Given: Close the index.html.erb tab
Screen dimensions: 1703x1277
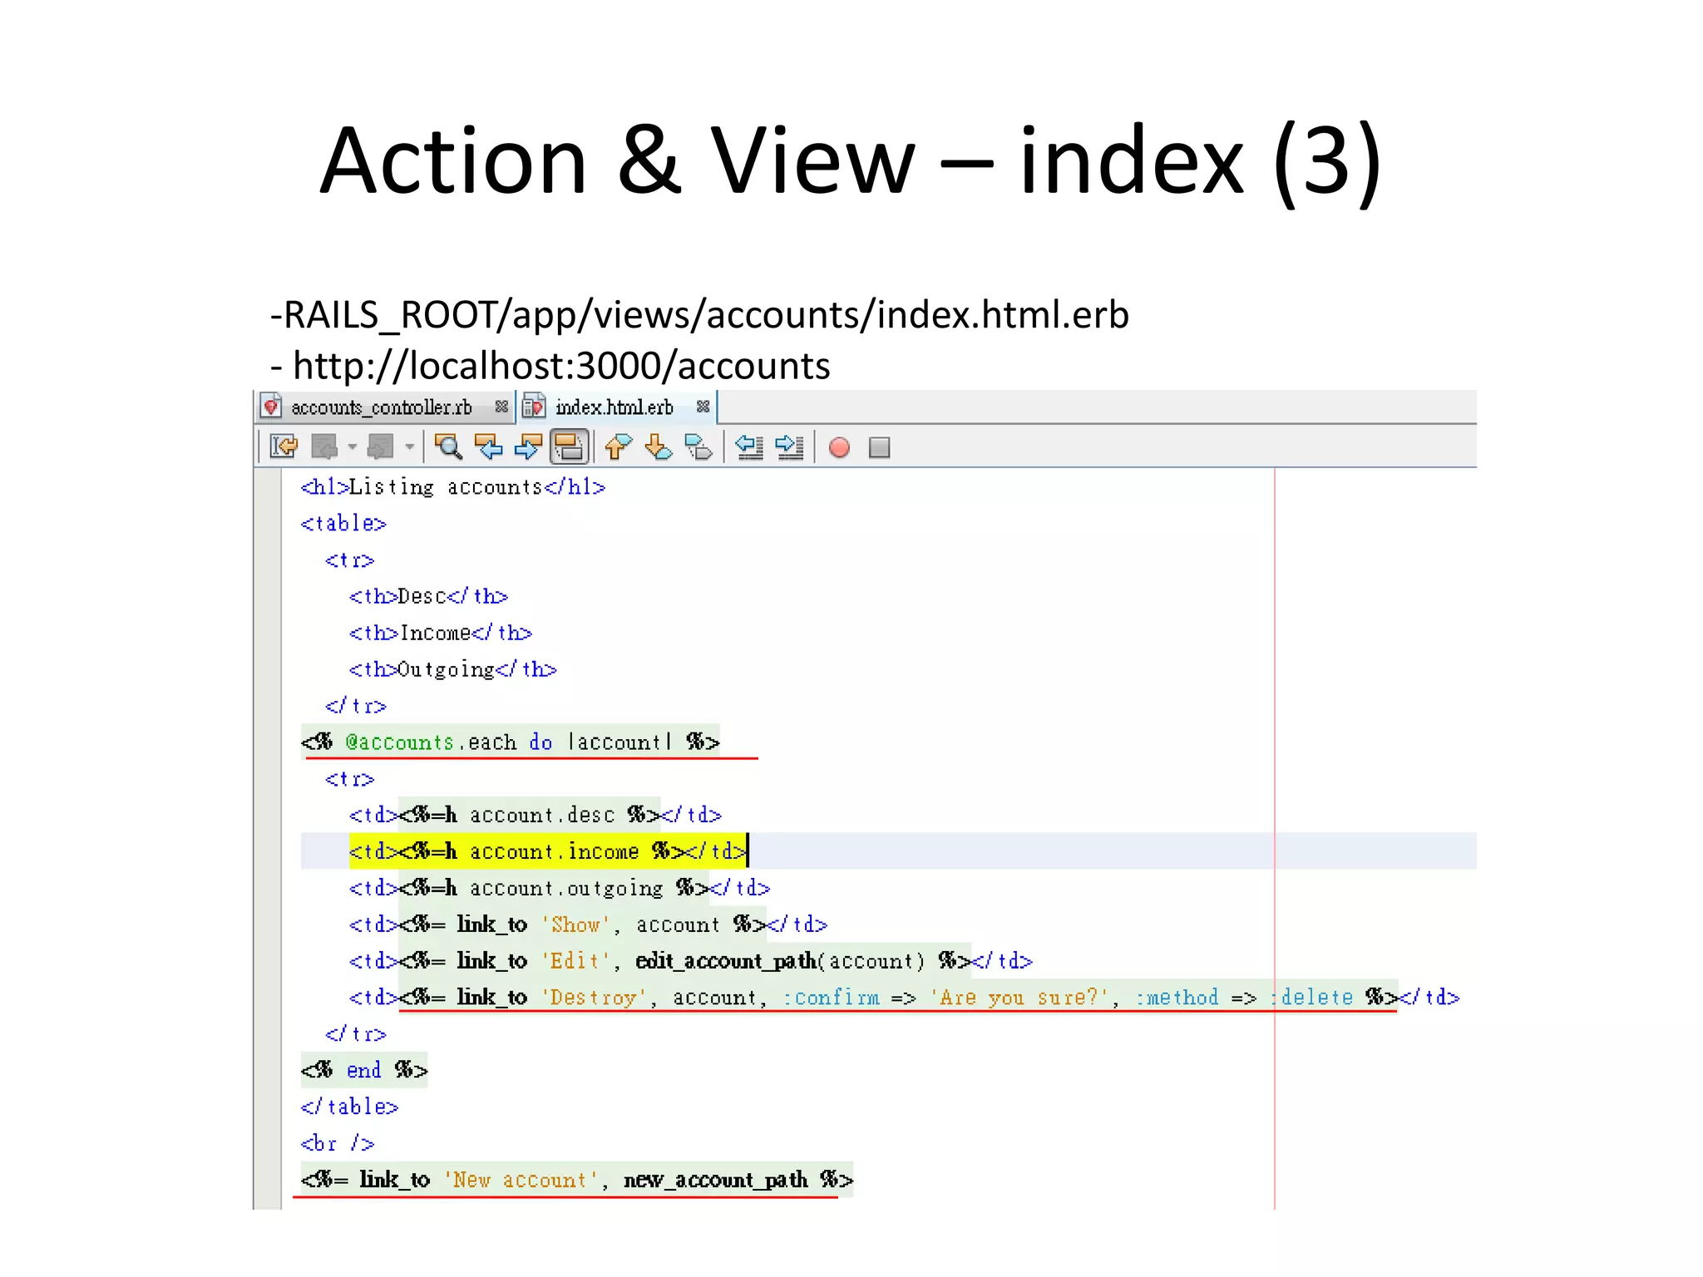Looking at the screenshot, I should [703, 407].
